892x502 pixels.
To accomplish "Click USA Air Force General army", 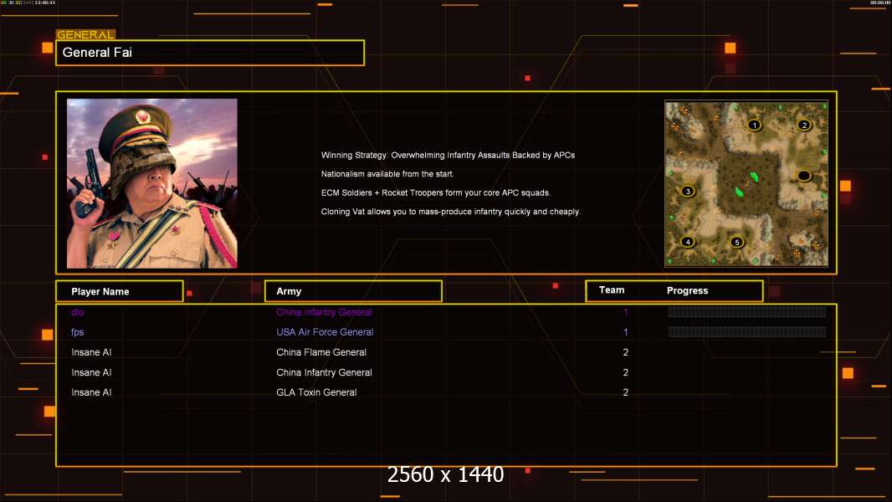I will (325, 332).
